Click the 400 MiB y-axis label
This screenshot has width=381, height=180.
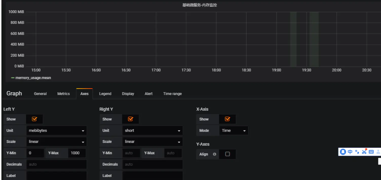(x=17, y=44)
